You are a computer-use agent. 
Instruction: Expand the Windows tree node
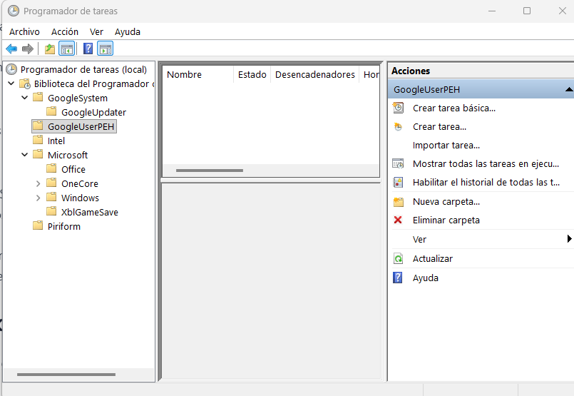click(x=38, y=198)
